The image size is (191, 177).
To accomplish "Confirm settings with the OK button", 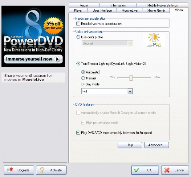I will [x=145, y=170].
